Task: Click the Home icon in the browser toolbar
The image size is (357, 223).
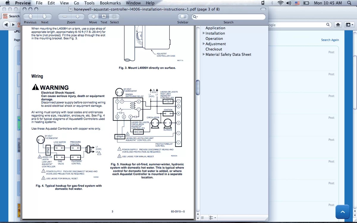Action: pyautogui.click(x=338, y=25)
